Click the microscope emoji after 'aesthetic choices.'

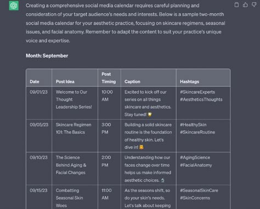point(162,180)
